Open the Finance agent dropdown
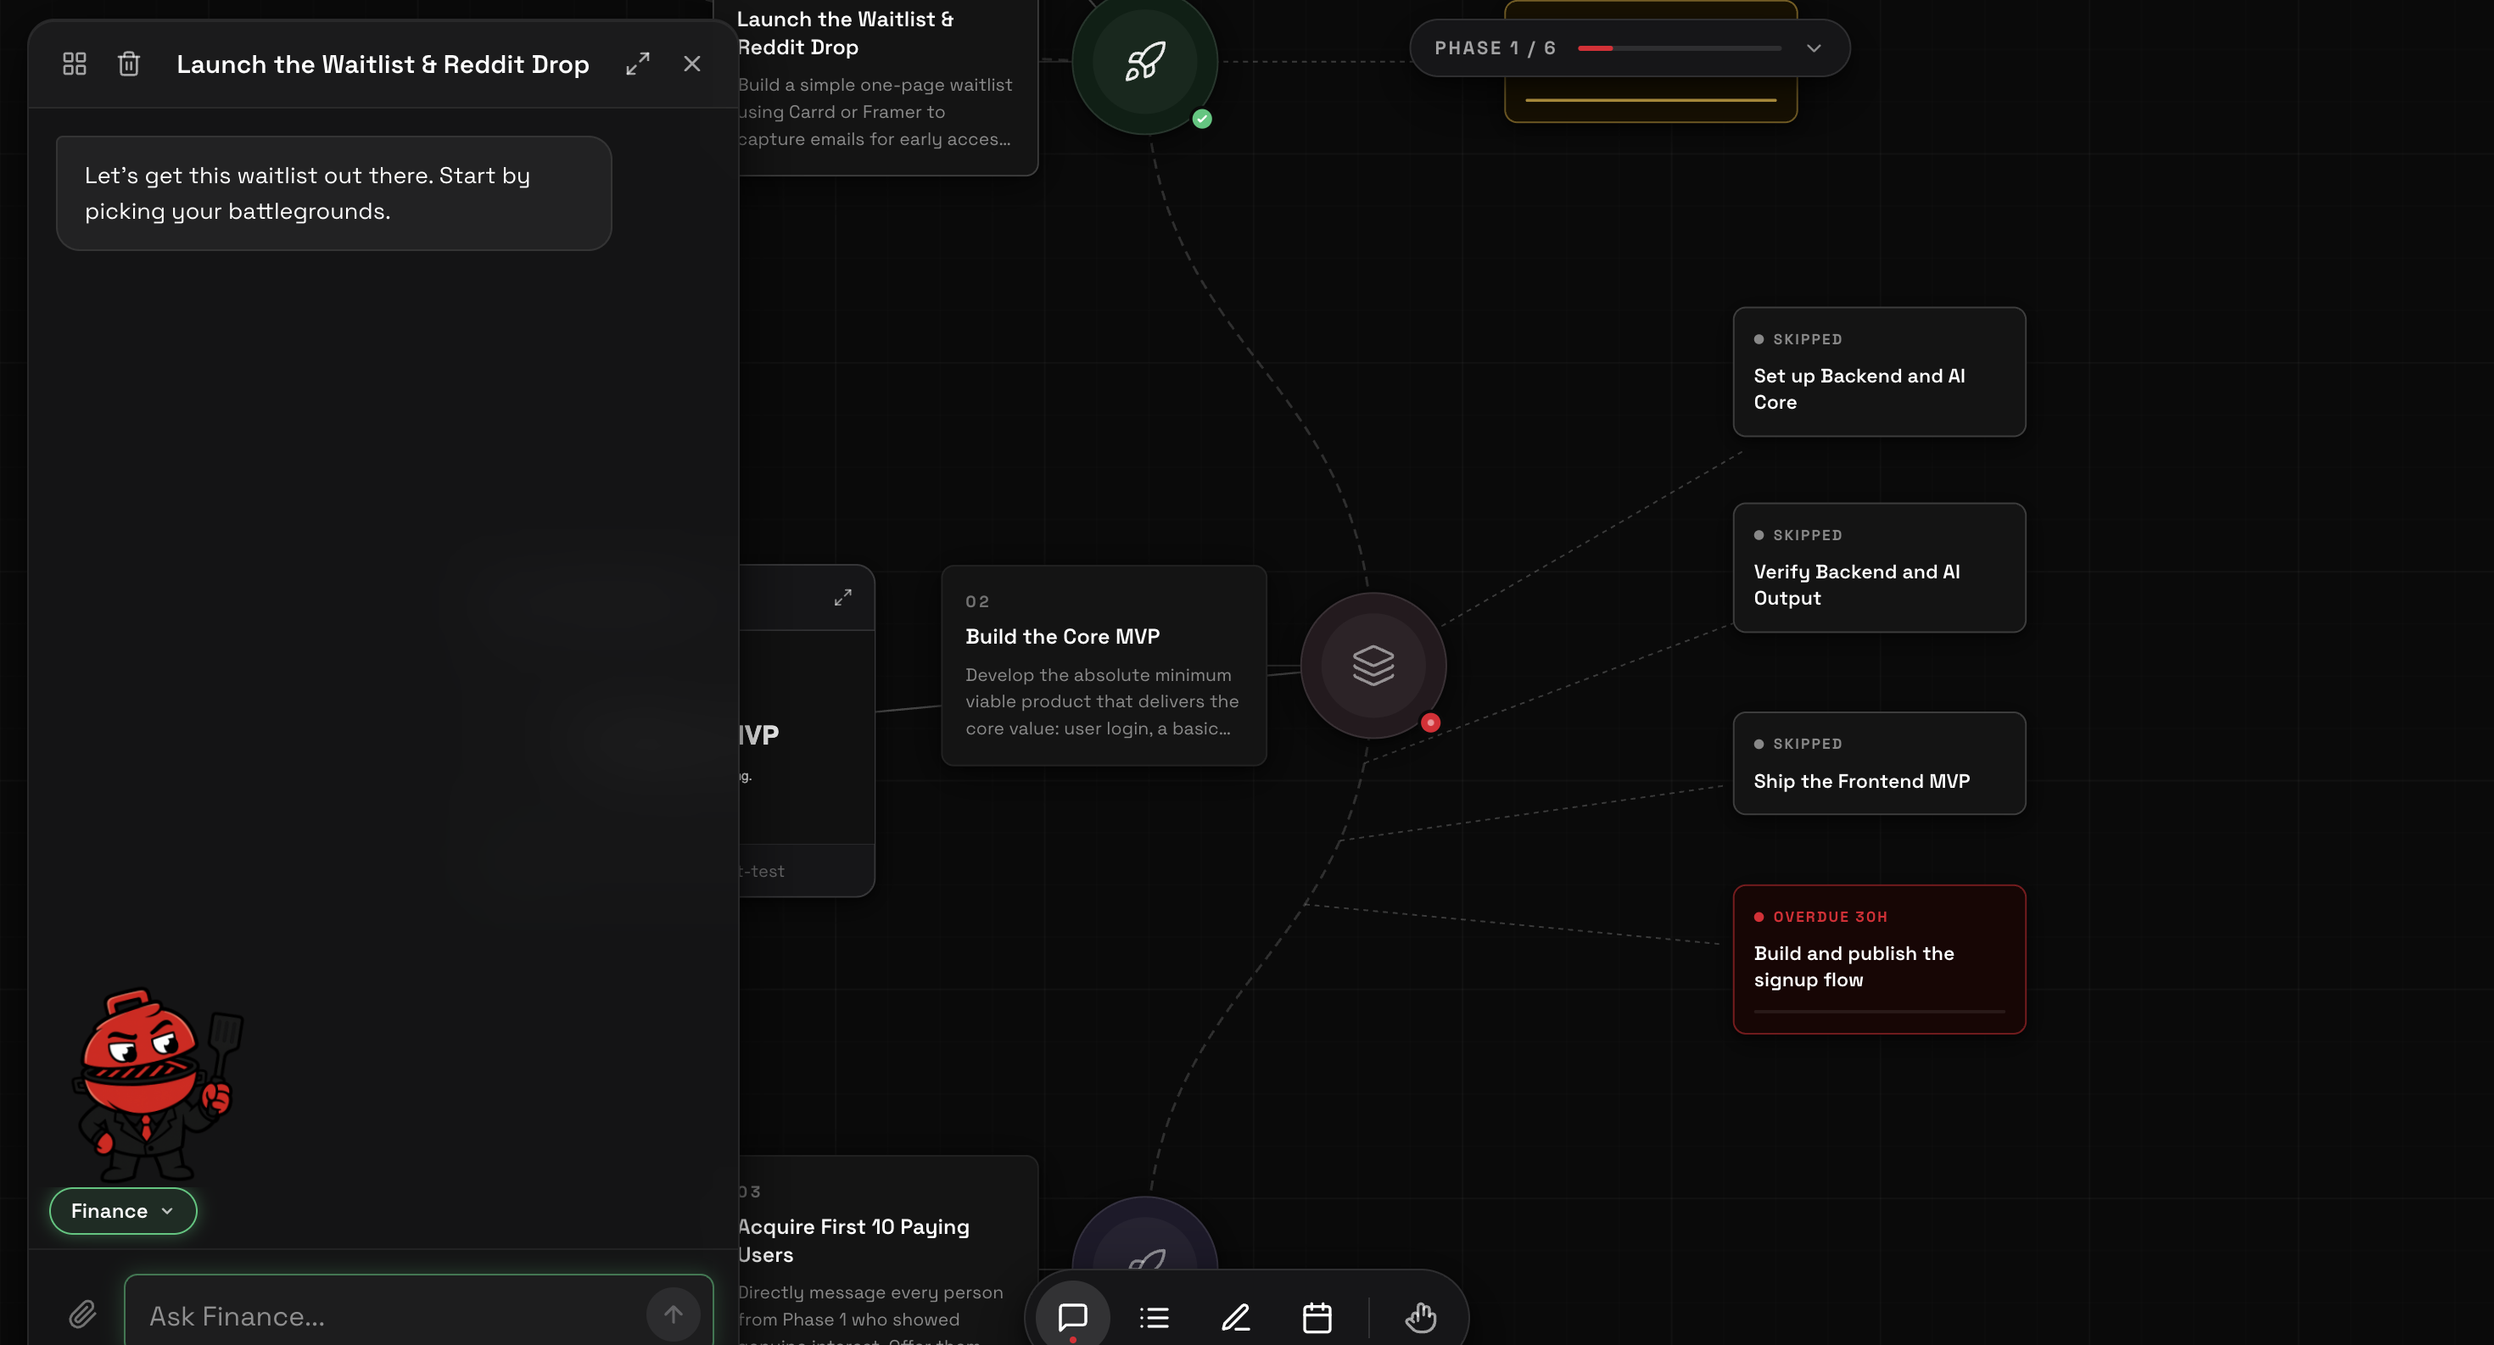The image size is (2494, 1345). coord(123,1212)
